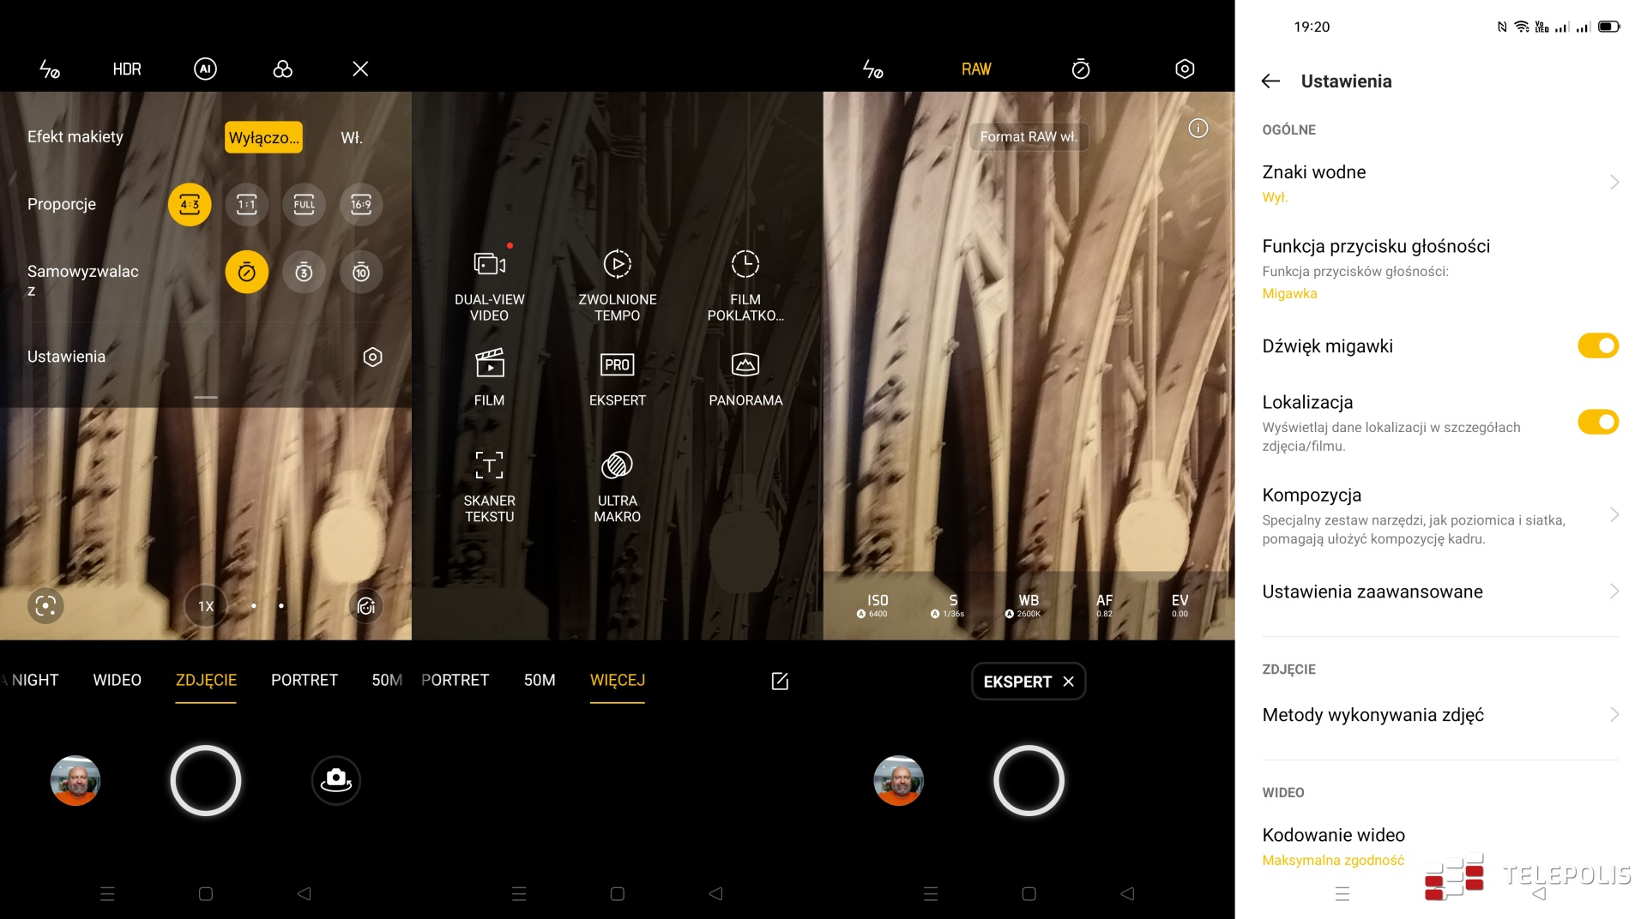Expand Ustawienia zaawansowane
This screenshot has height=919, width=1647.
(1614, 592)
